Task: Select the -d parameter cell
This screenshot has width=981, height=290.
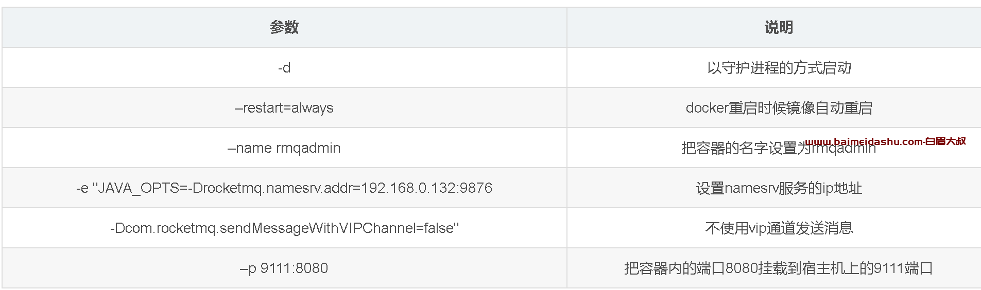Action: pos(284,67)
